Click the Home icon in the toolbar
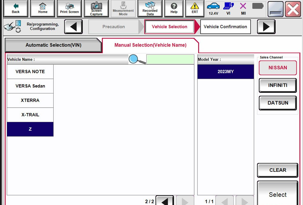This screenshot has width=303, height=205. (x=42, y=8)
